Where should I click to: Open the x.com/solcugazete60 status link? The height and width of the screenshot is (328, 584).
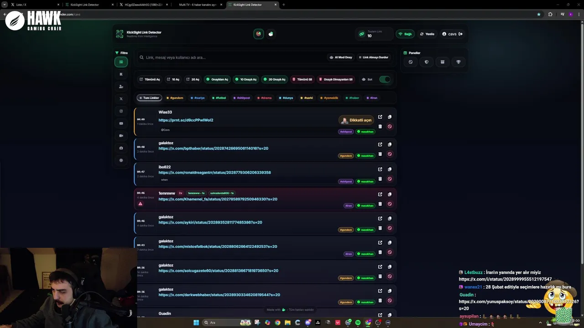pos(218,271)
